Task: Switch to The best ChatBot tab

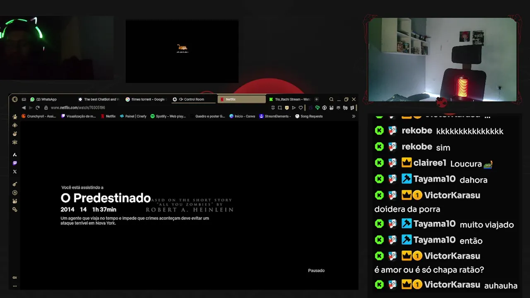Action: 99,99
